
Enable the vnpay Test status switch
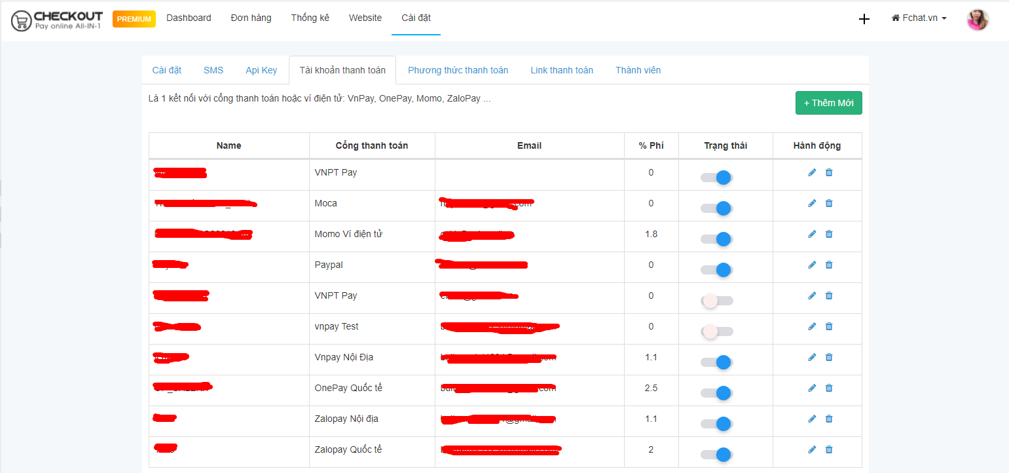[x=717, y=331]
